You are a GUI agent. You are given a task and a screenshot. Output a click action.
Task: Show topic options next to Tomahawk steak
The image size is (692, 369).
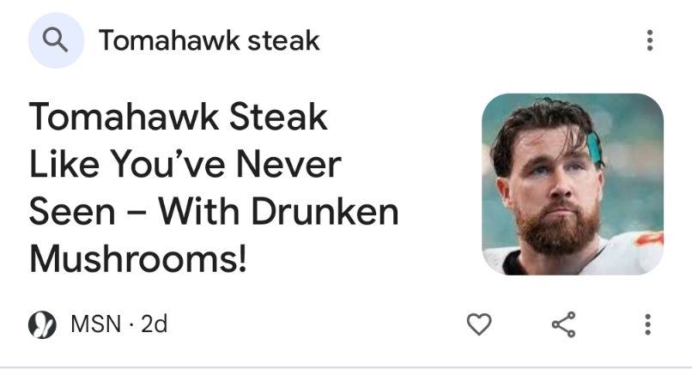[x=649, y=40]
